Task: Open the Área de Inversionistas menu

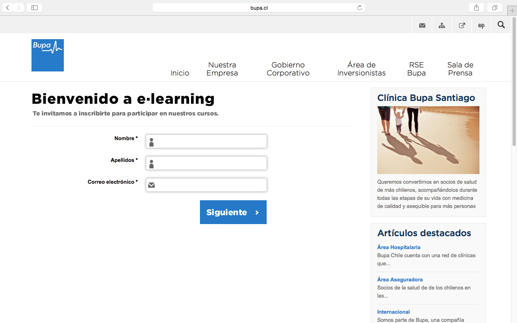Action: (361, 69)
